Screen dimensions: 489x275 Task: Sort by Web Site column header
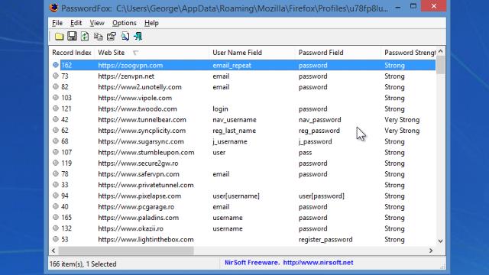point(151,53)
